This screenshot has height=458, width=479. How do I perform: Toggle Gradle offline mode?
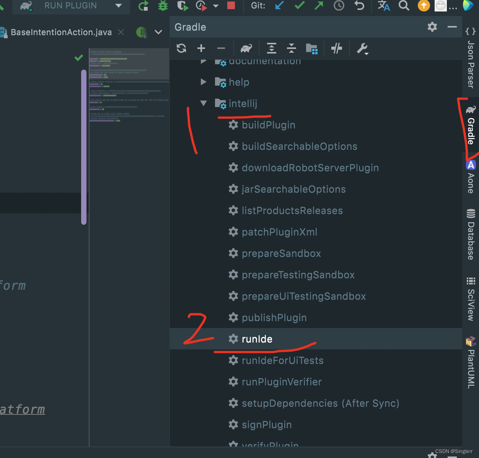(337, 48)
